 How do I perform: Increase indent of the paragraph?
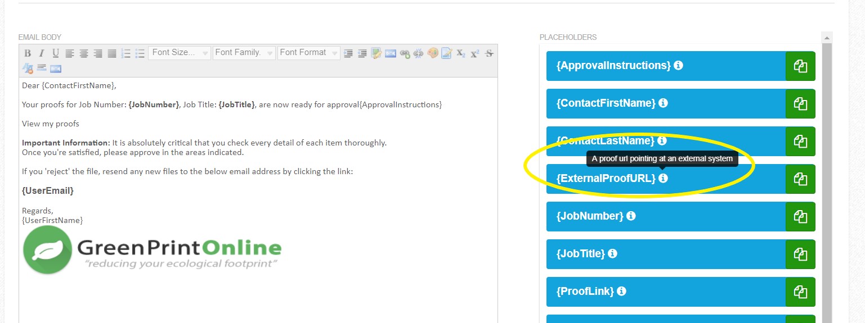point(348,53)
